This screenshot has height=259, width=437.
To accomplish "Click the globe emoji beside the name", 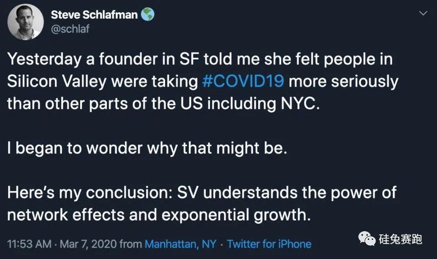I will 147,15.
